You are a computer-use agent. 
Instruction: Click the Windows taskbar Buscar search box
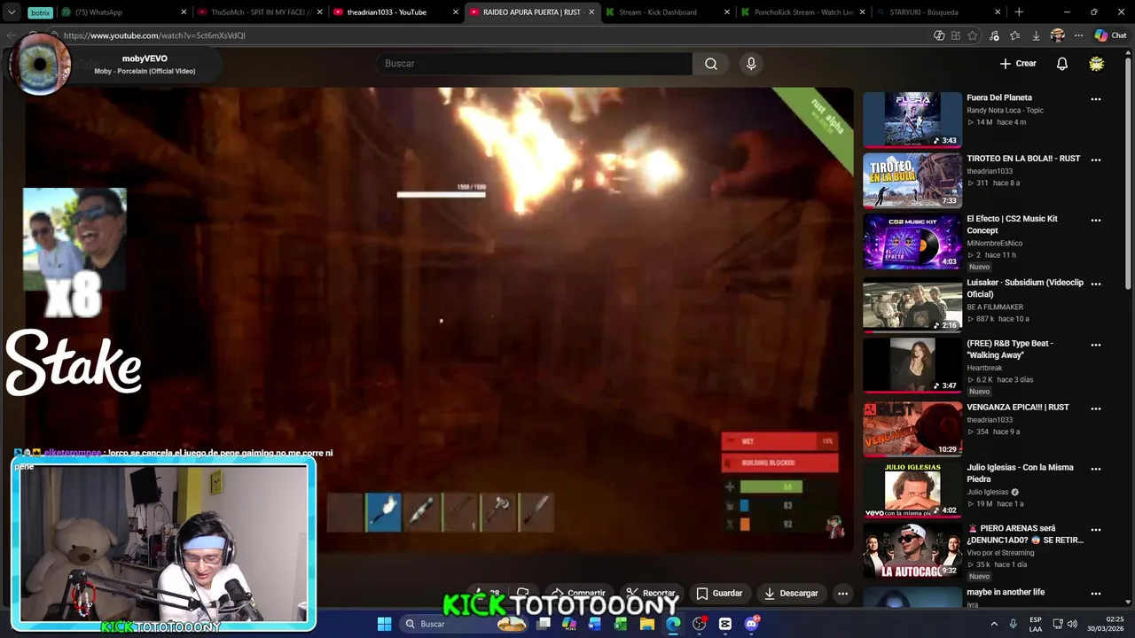466,624
